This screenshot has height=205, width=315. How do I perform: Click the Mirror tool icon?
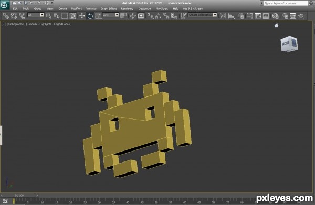coord(223,16)
